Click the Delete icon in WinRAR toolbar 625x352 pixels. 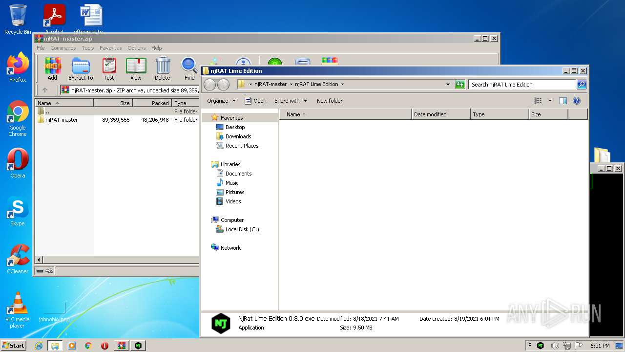163,69
